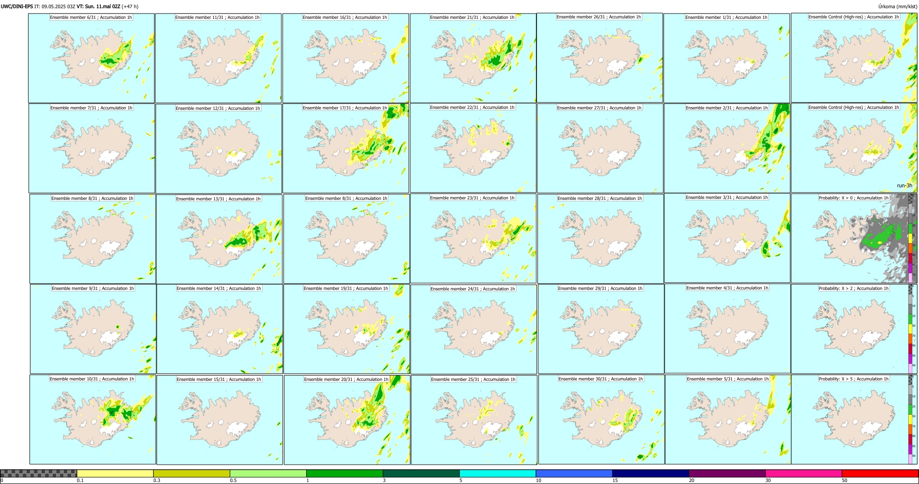Select the Ensemble member 25/31 map

(x=474, y=420)
